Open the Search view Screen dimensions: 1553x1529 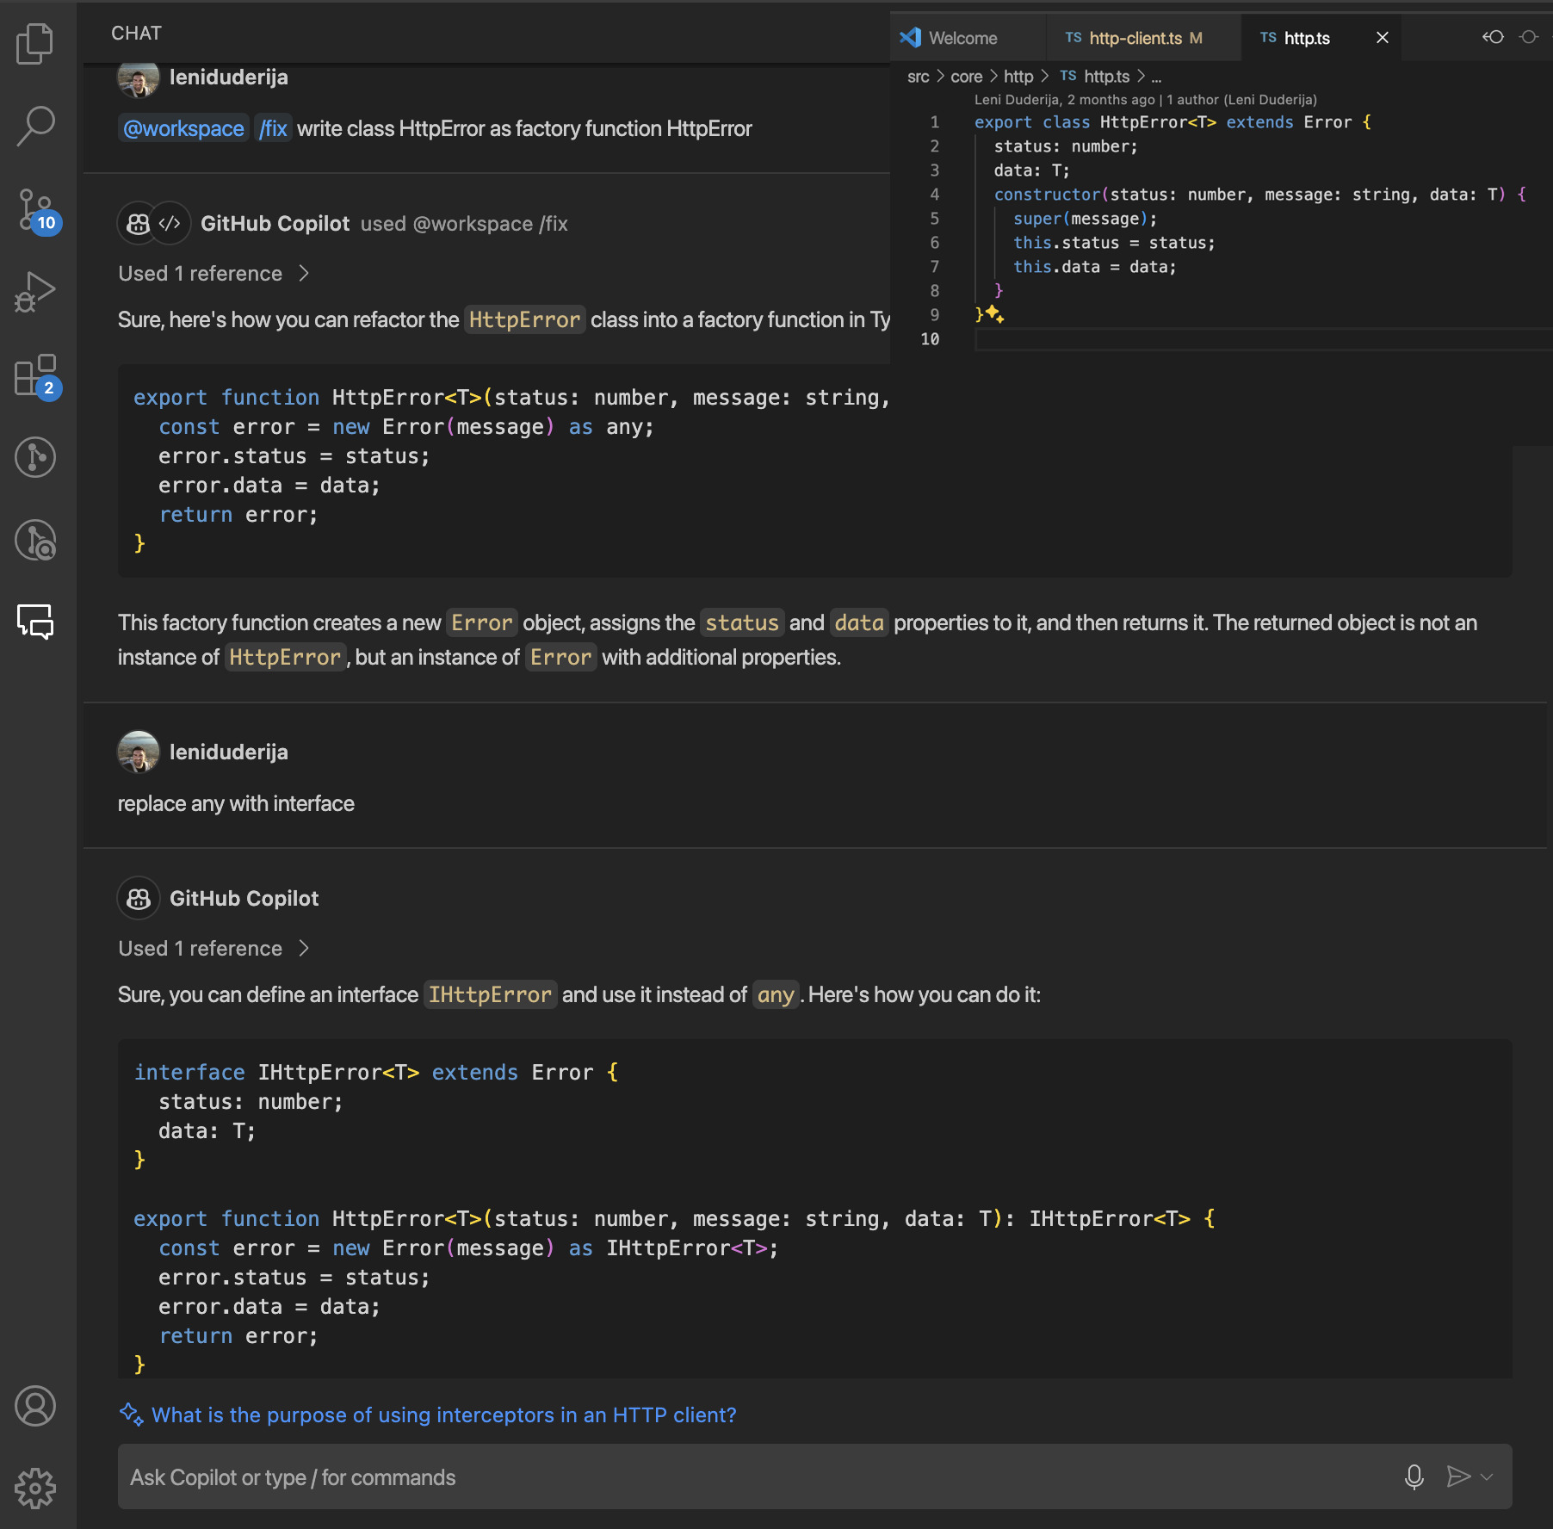pyautogui.click(x=34, y=125)
